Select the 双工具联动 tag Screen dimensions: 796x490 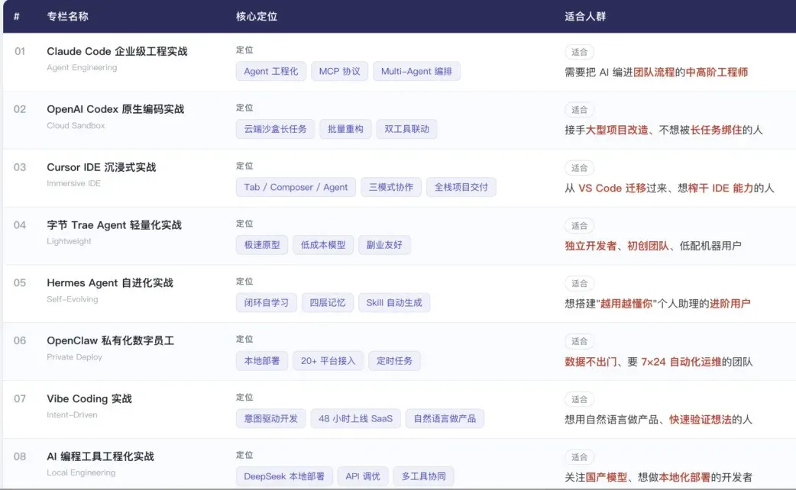[x=406, y=129]
